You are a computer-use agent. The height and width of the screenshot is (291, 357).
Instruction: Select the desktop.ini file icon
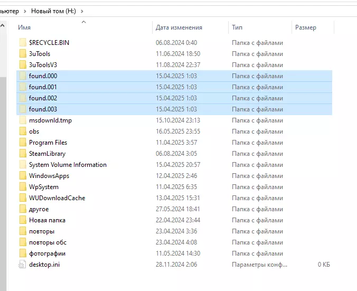pyautogui.click(x=23, y=265)
